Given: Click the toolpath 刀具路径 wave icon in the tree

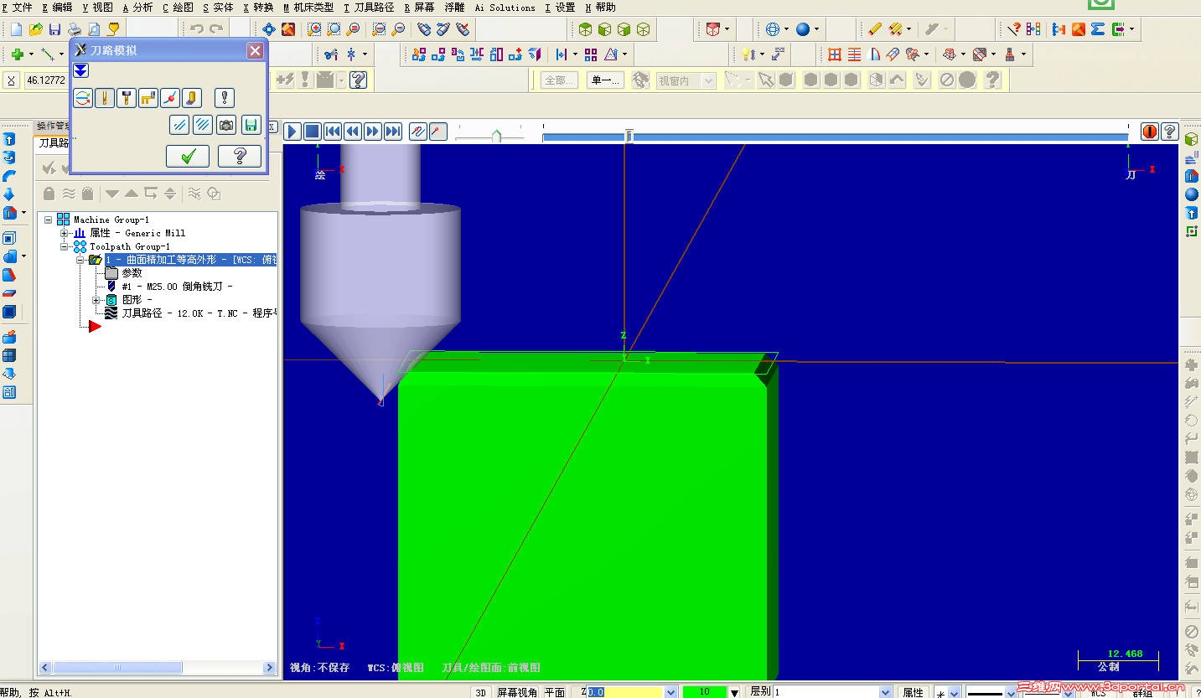Looking at the screenshot, I should (111, 313).
